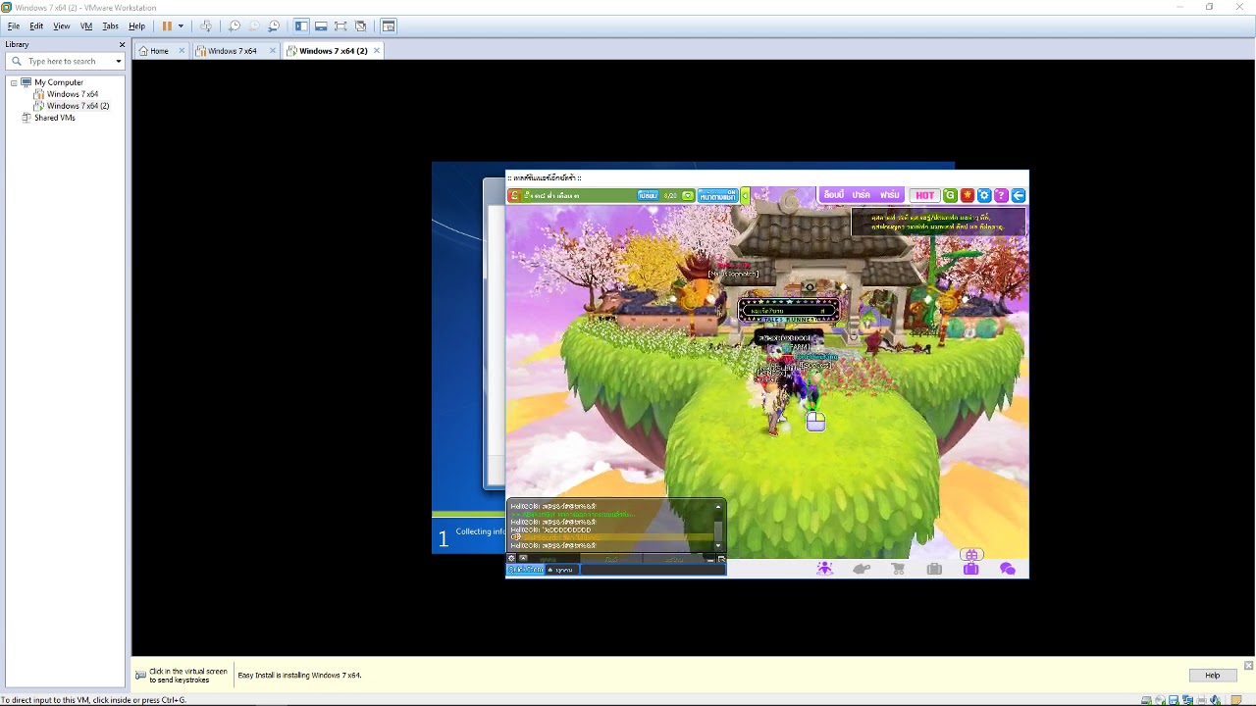Click the wide blue toggle button in header
1256x706 pixels.
pyautogui.click(x=718, y=195)
